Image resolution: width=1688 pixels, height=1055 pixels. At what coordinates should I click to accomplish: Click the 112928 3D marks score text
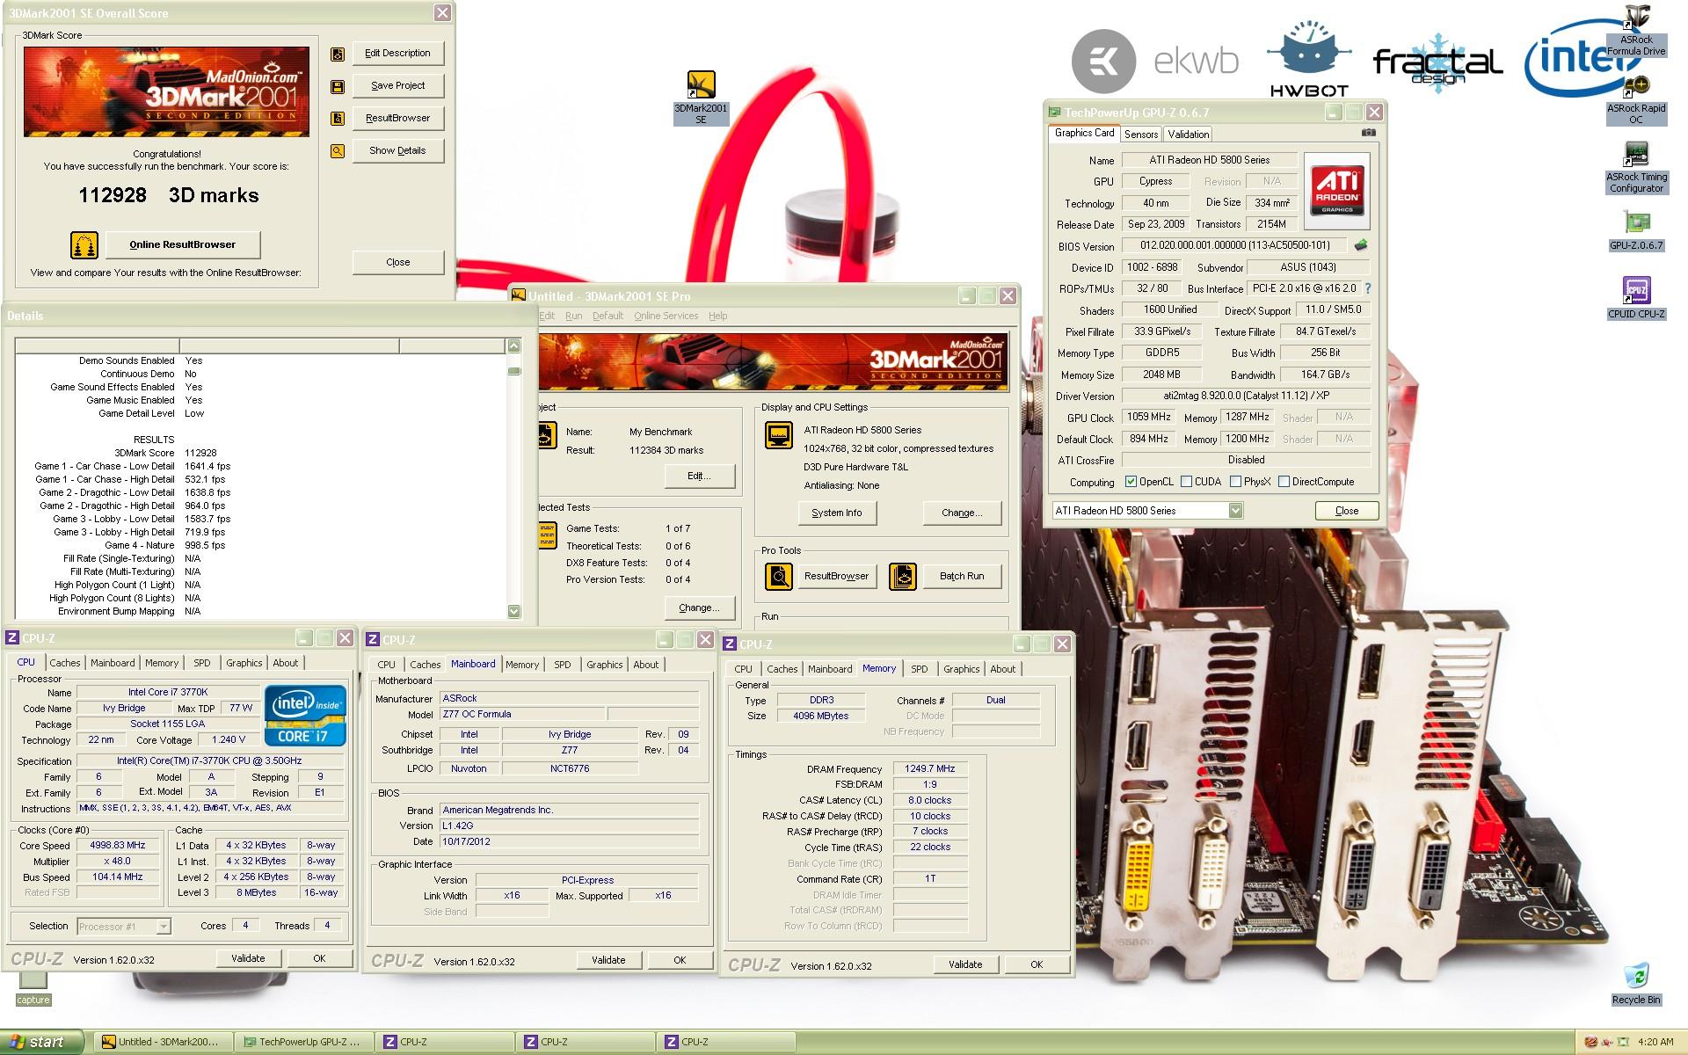coord(169,196)
